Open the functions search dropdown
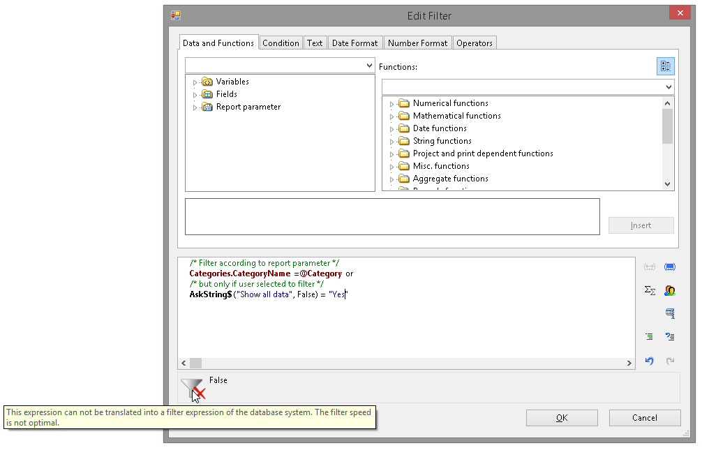 point(668,87)
